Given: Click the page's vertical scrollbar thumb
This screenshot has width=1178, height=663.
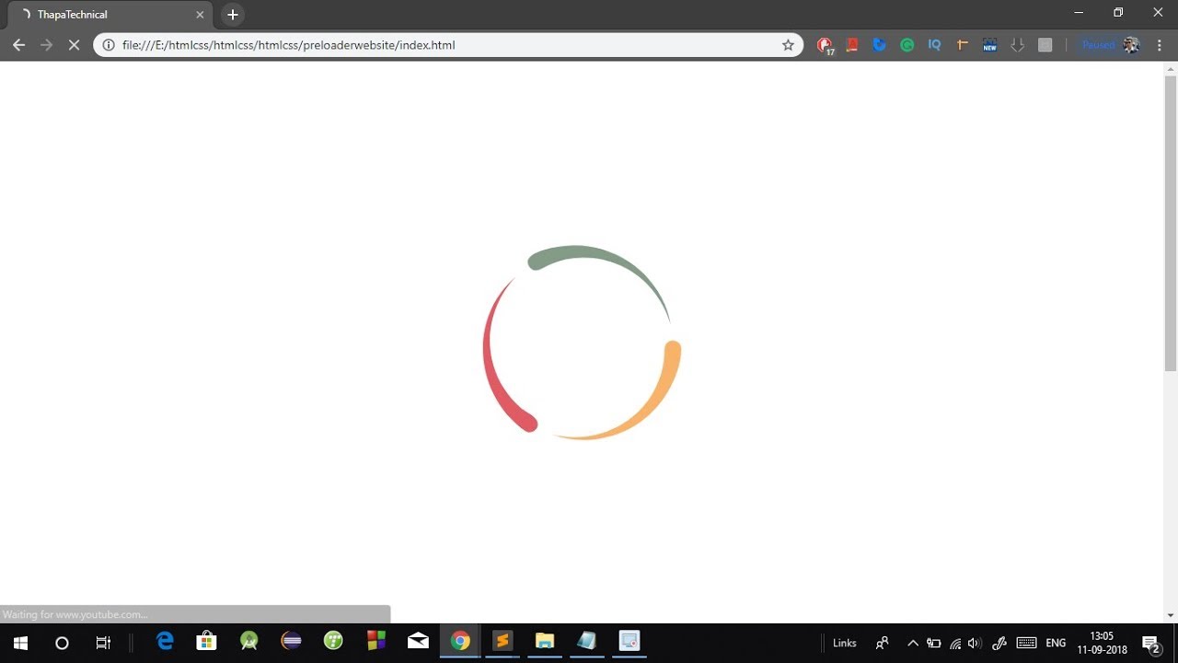Looking at the screenshot, I should 1171,223.
